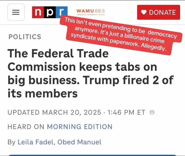
Task: Click the Federal Trade Commission article headline
Action: (90, 73)
